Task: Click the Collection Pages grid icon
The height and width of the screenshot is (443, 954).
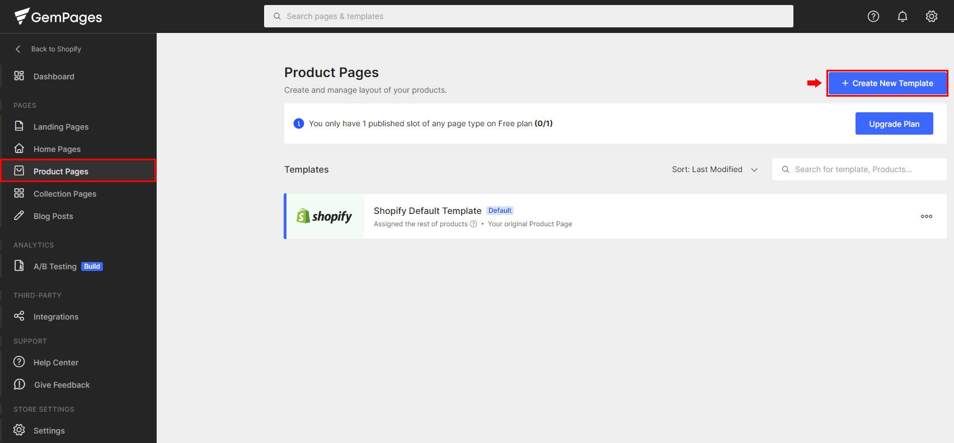Action: pos(19,193)
